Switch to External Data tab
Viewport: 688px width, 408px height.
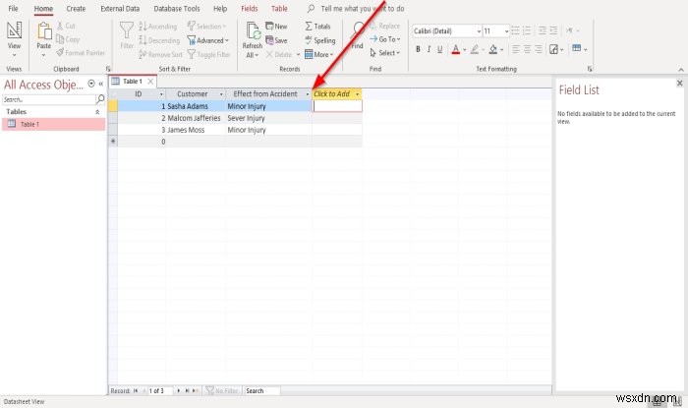coord(120,8)
